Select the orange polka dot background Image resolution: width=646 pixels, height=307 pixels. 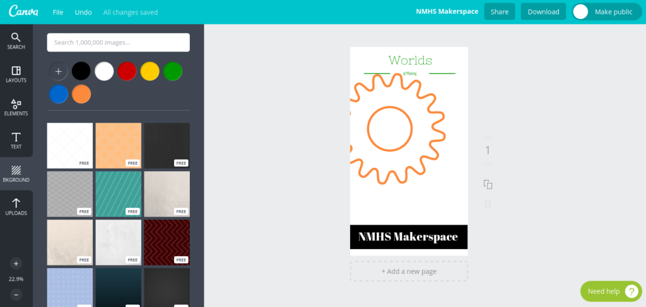click(x=119, y=145)
